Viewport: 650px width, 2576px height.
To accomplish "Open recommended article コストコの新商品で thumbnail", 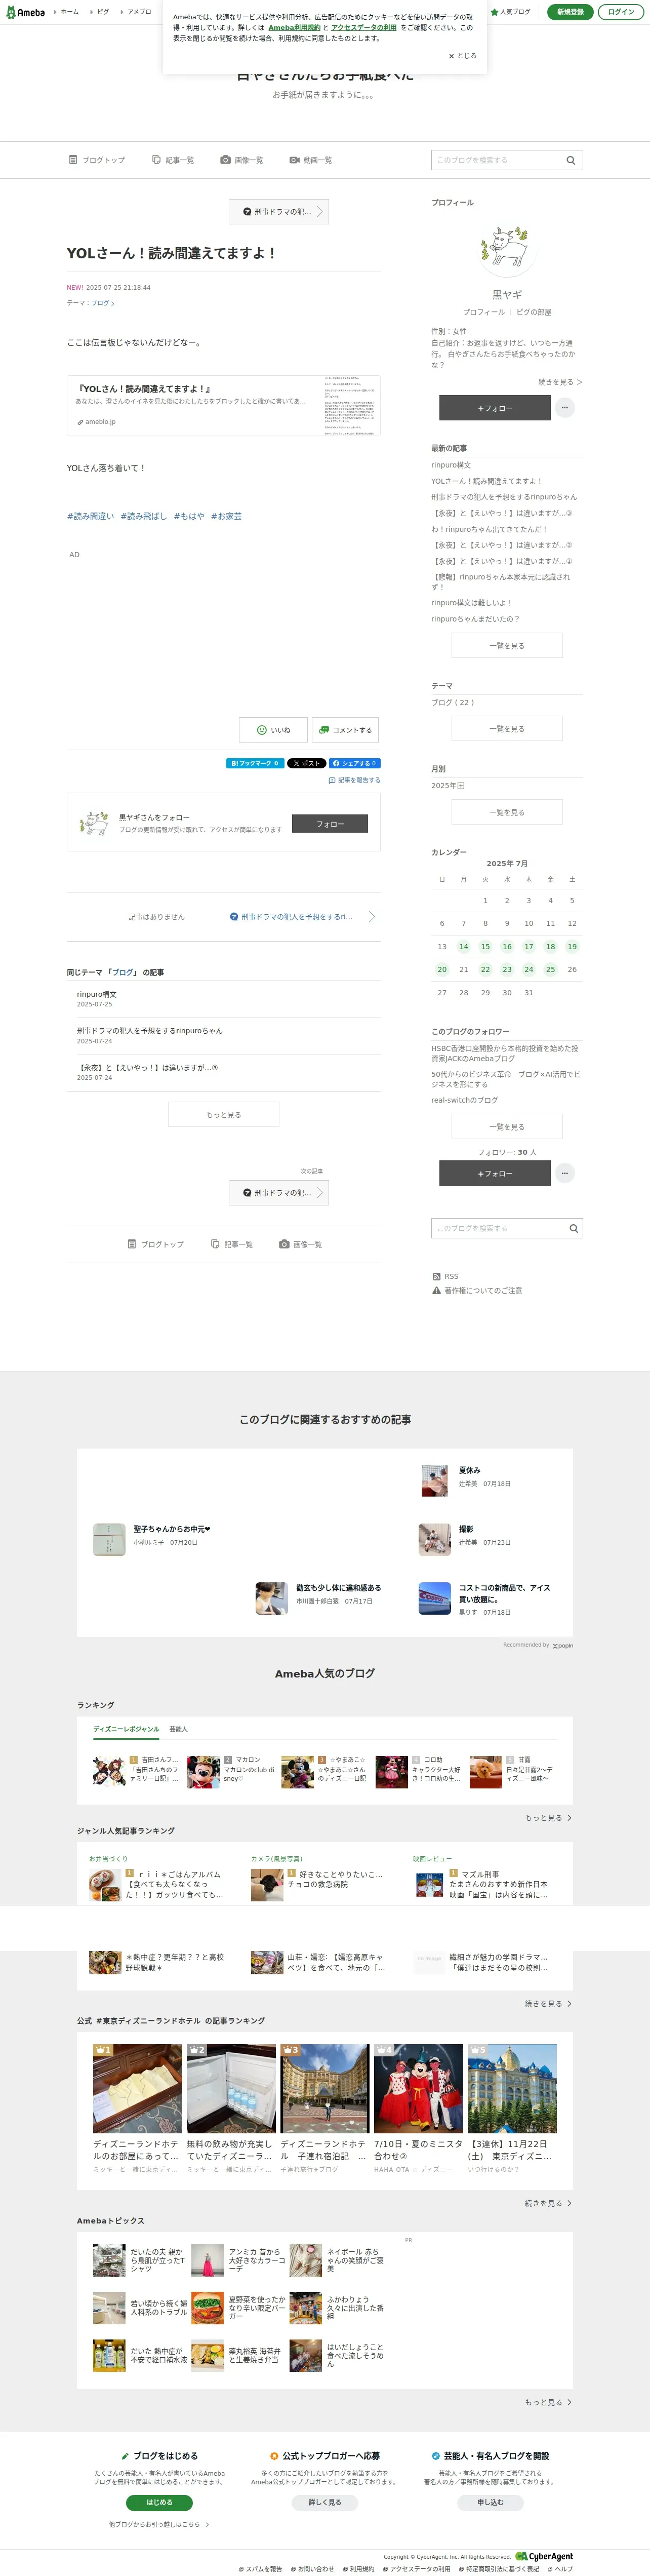I will coord(434,1598).
